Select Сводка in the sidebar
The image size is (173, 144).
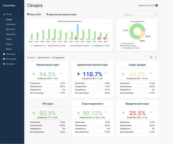point(9,19)
